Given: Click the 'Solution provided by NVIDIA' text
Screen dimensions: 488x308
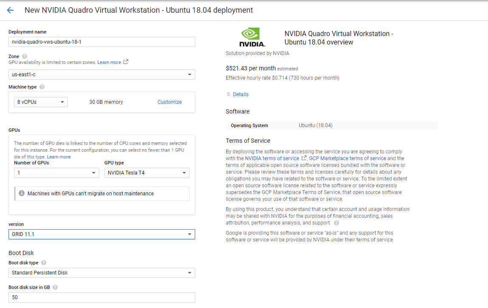Looking at the screenshot, I should coord(258,53).
